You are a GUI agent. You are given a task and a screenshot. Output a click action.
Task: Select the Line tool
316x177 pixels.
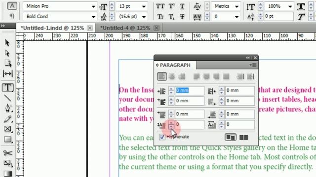(x=8, y=98)
